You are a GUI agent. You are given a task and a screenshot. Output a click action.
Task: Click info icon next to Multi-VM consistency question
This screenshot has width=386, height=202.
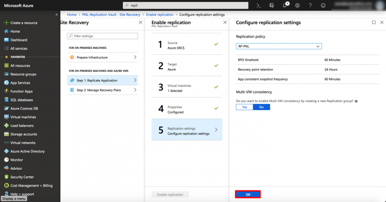click(x=356, y=101)
